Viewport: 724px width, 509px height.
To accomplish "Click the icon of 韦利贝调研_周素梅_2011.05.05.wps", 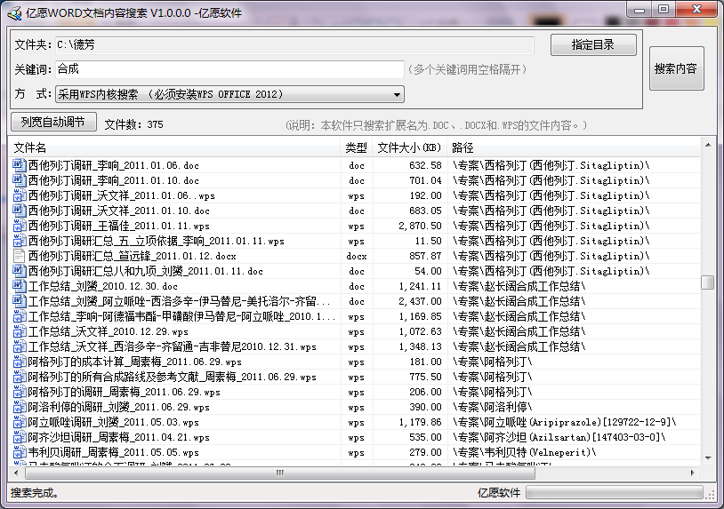I will pos(19,452).
